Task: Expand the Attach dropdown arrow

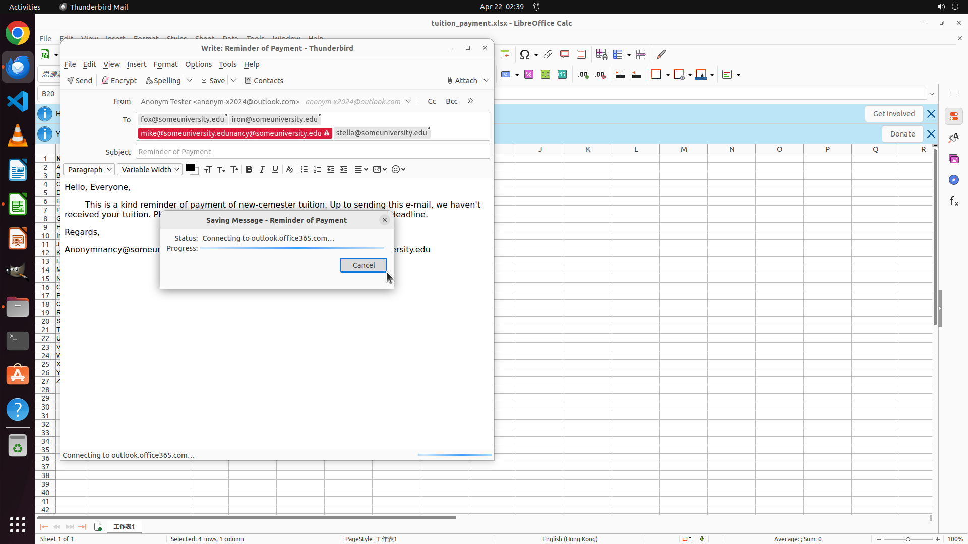Action: click(486, 81)
